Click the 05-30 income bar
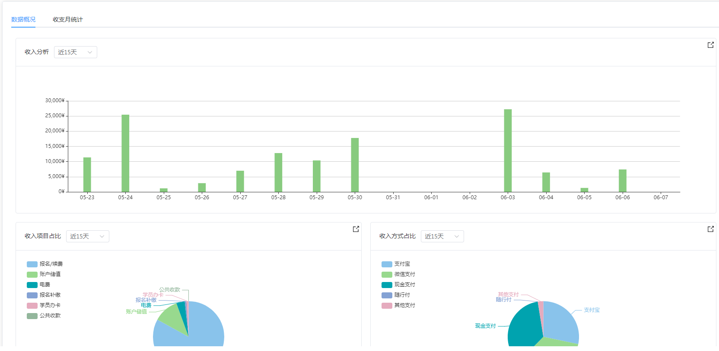Image resolution: width=719 pixels, height=351 pixels. point(355,165)
